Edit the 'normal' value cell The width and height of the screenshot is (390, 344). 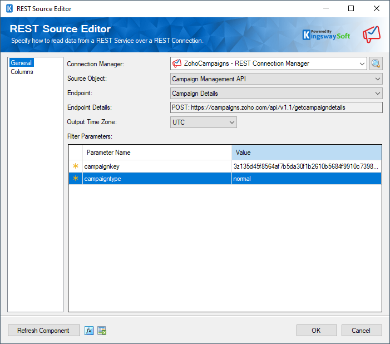click(x=307, y=179)
